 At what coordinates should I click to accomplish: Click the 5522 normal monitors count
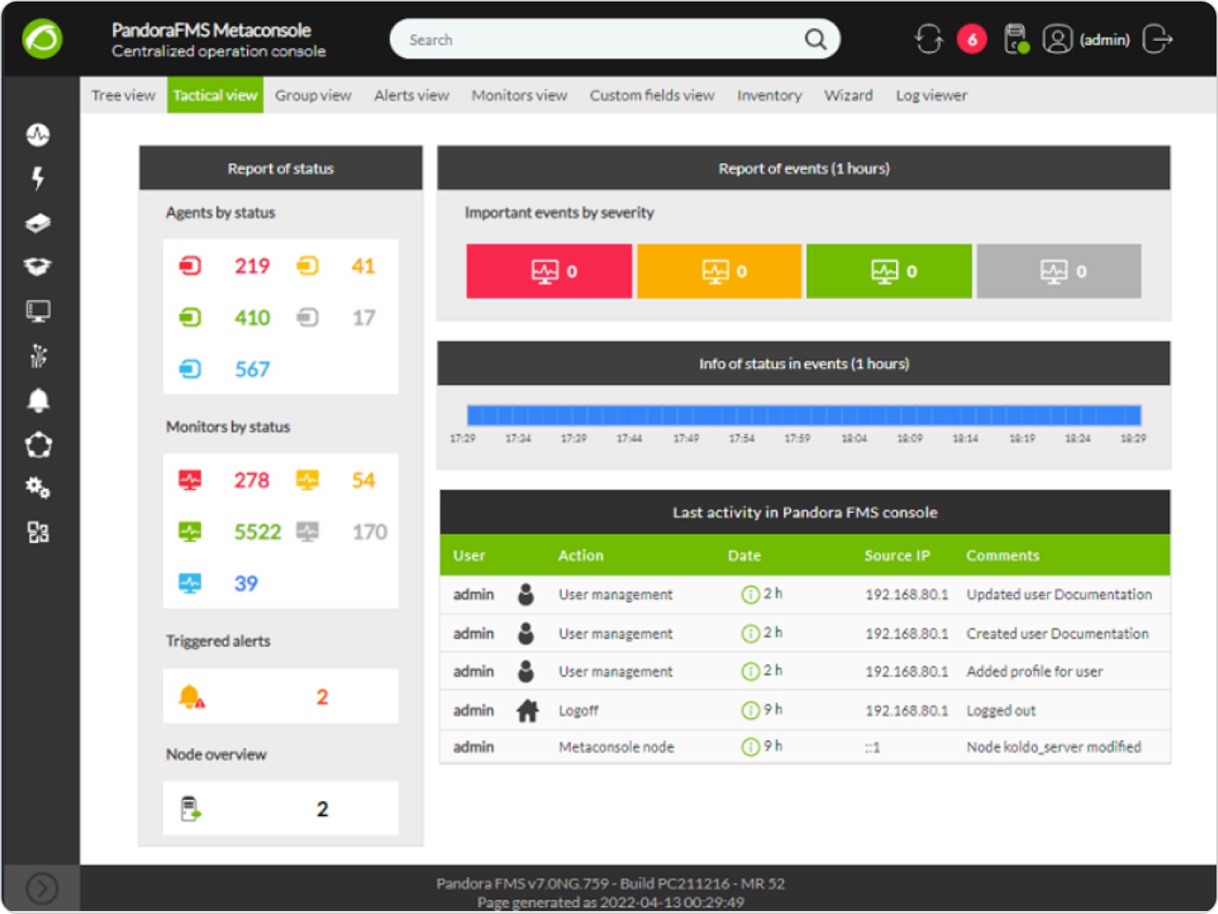point(257,531)
